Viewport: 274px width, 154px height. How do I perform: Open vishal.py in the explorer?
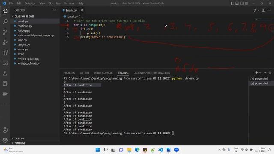click(23, 50)
